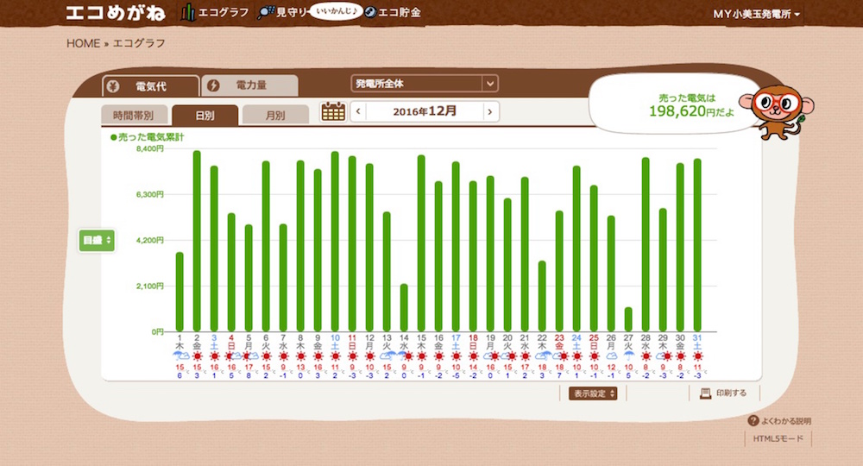Go to previous month arrow
The image size is (863, 466).
pyautogui.click(x=358, y=111)
